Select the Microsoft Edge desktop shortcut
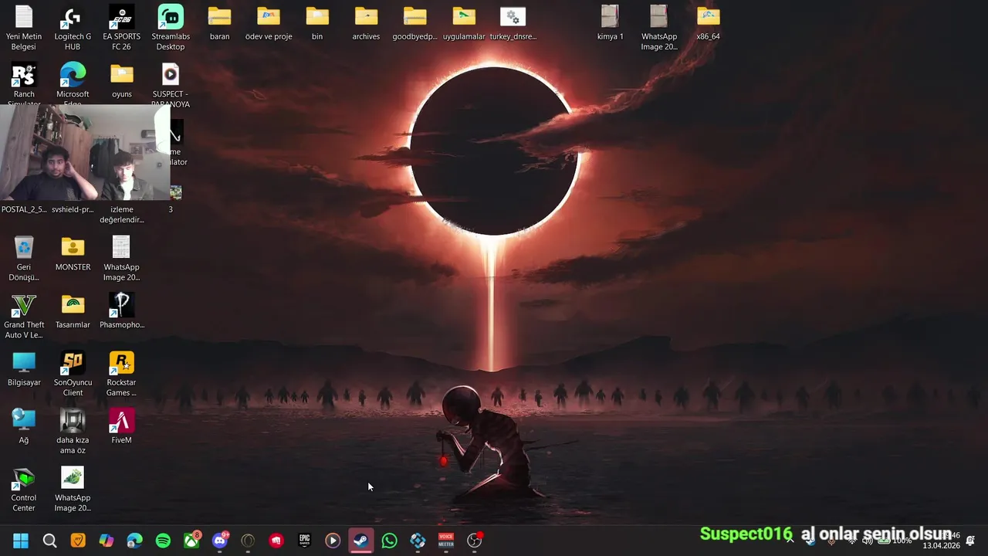 [x=73, y=74]
